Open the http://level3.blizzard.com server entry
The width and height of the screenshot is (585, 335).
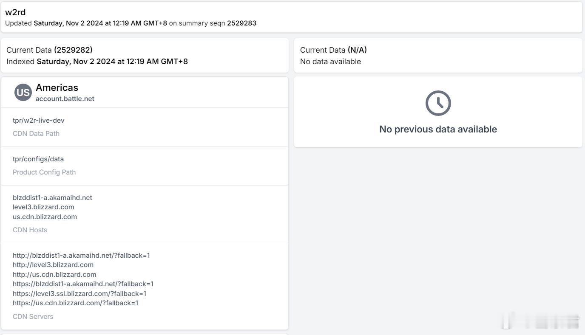point(53,265)
